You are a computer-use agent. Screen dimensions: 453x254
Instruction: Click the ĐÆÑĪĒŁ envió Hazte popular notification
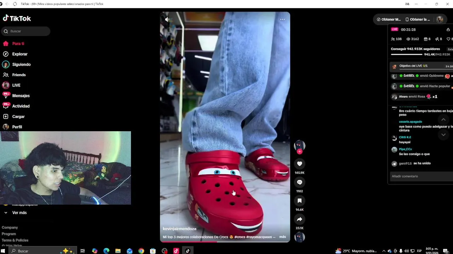422,86
